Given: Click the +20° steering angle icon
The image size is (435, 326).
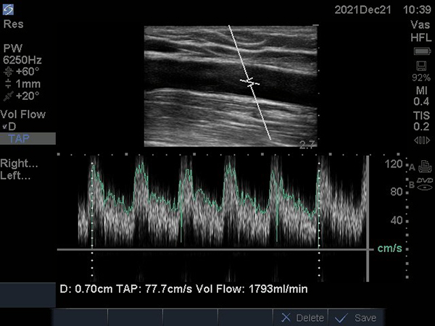Looking at the screenshot, I should pyautogui.click(x=7, y=96).
